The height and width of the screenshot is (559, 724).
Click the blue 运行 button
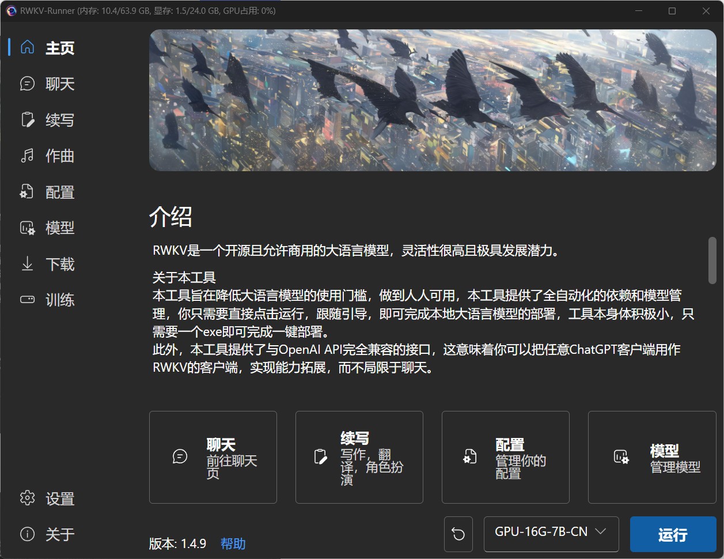pos(672,534)
